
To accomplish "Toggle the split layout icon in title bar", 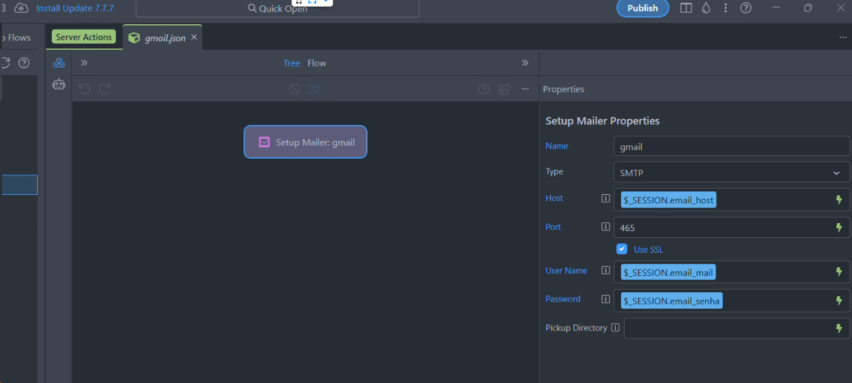I will 686,8.
